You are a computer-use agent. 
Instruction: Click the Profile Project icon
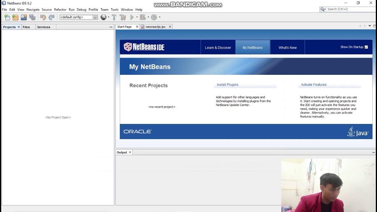tap(154, 17)
